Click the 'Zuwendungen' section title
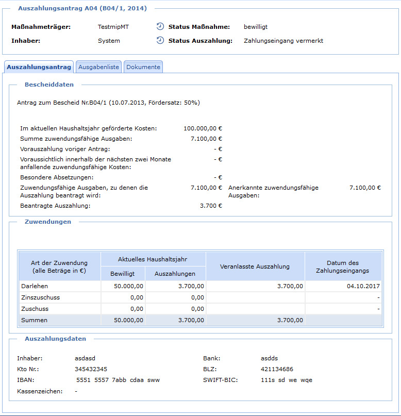The height and width of the screenshot is (416, 401). click(48, 222)
